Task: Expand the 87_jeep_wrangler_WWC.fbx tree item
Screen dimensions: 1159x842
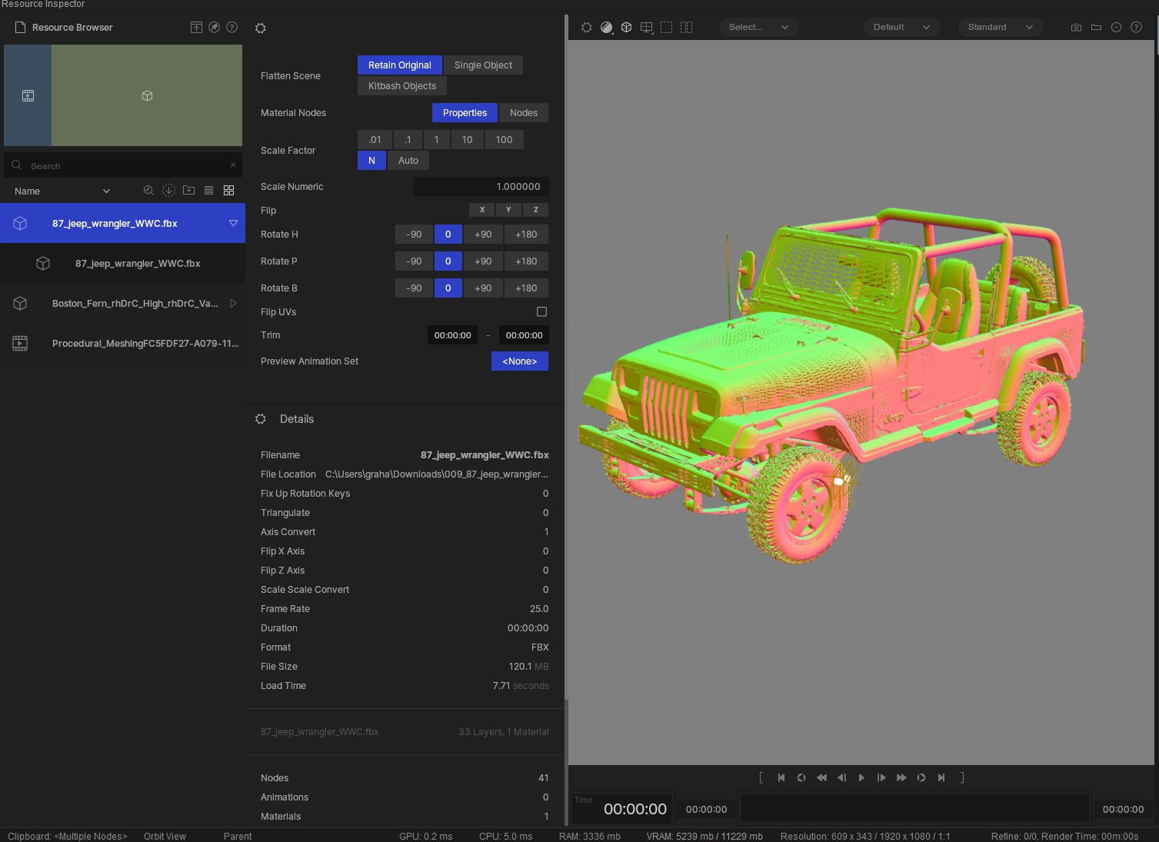Action: click(233, 223)
